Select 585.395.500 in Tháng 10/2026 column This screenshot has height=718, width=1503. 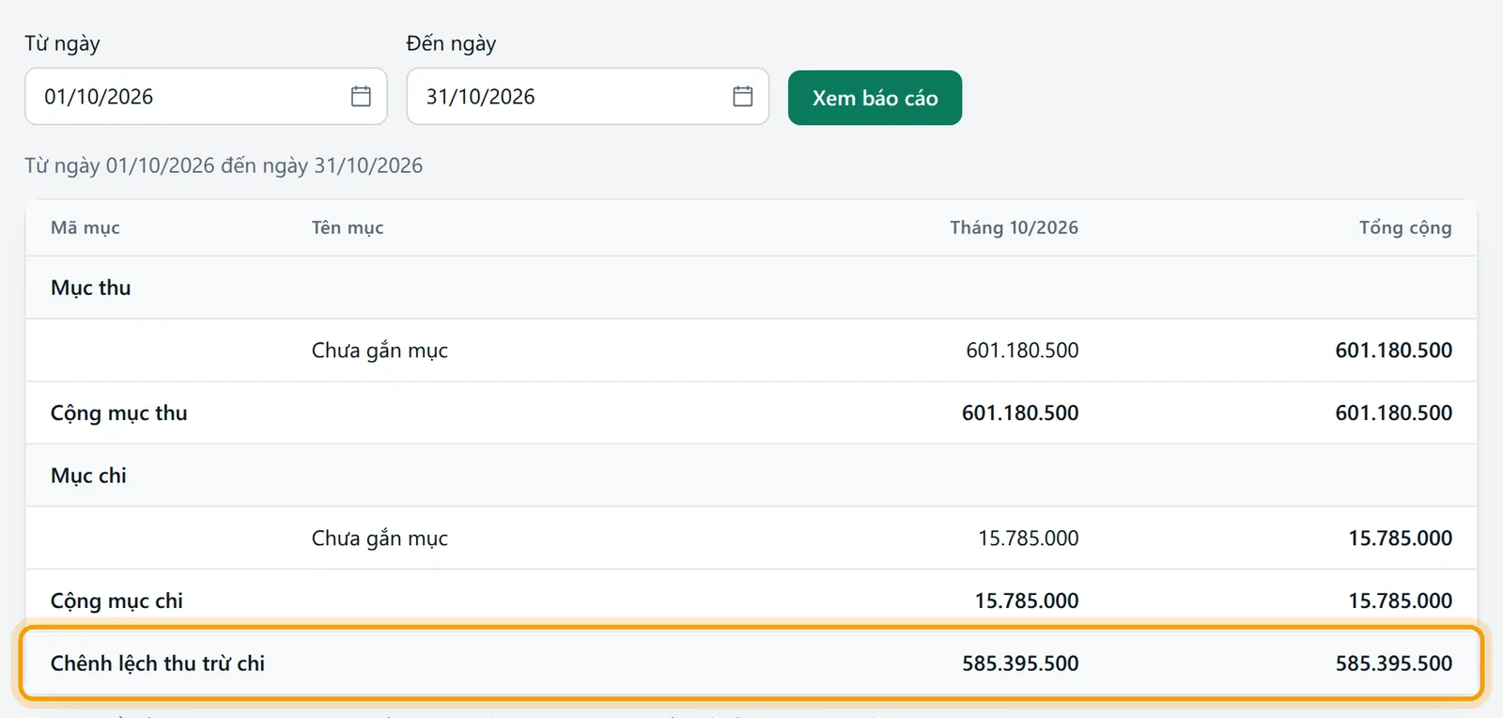1020,663
